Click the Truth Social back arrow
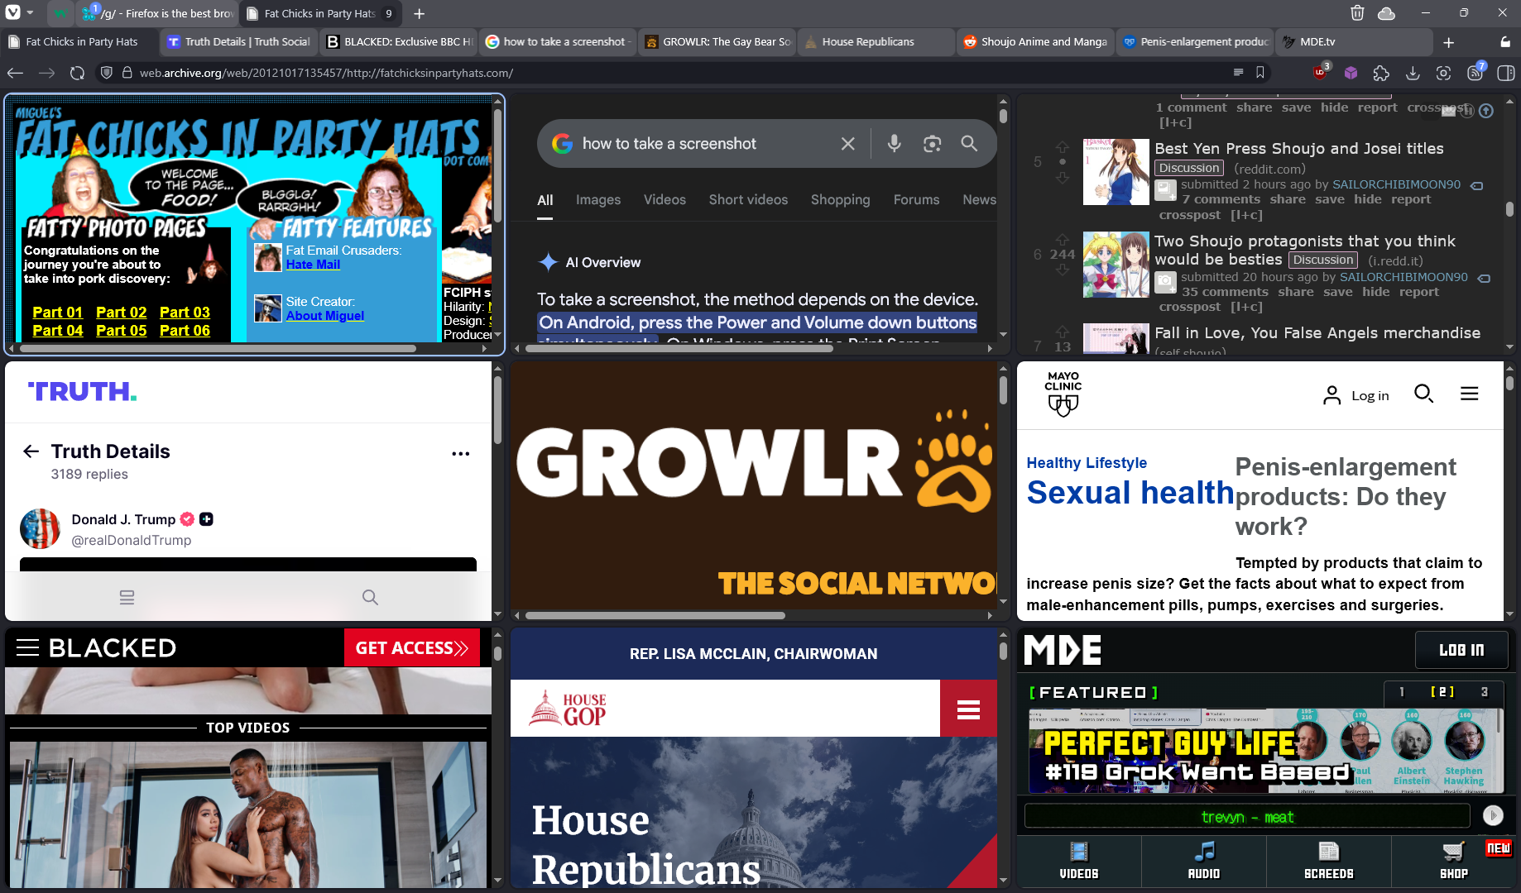 pyautogui.click(x=31, y=451)
